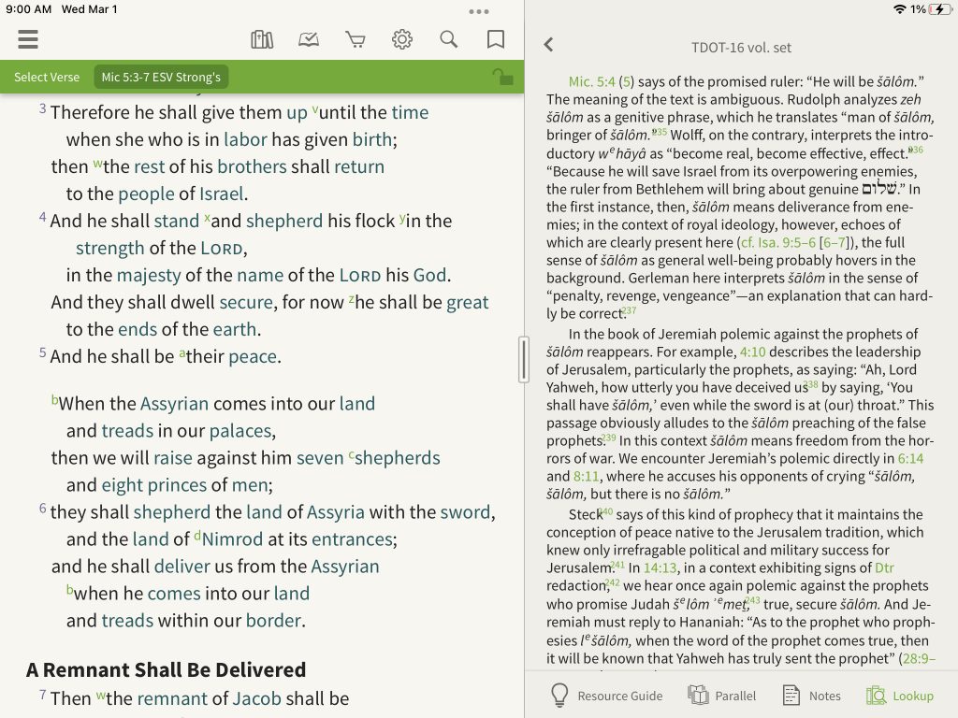This screenshot has height=718, width=958.
Task: Tap the Strong's word "majesty"
Action: click(149, 276)
